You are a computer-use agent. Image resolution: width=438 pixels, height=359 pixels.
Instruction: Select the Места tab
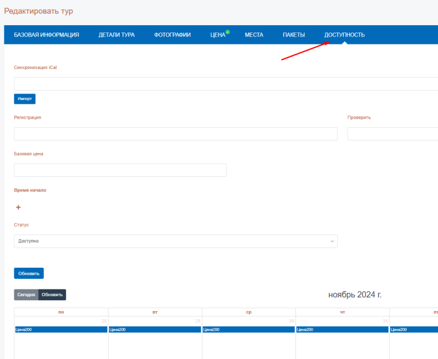tap(254, 35)
